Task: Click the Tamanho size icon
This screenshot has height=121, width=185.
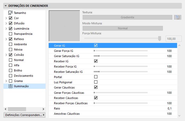Action: coord(11,13)
